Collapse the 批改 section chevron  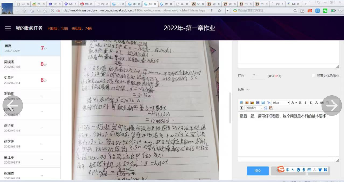coord(248,90)
